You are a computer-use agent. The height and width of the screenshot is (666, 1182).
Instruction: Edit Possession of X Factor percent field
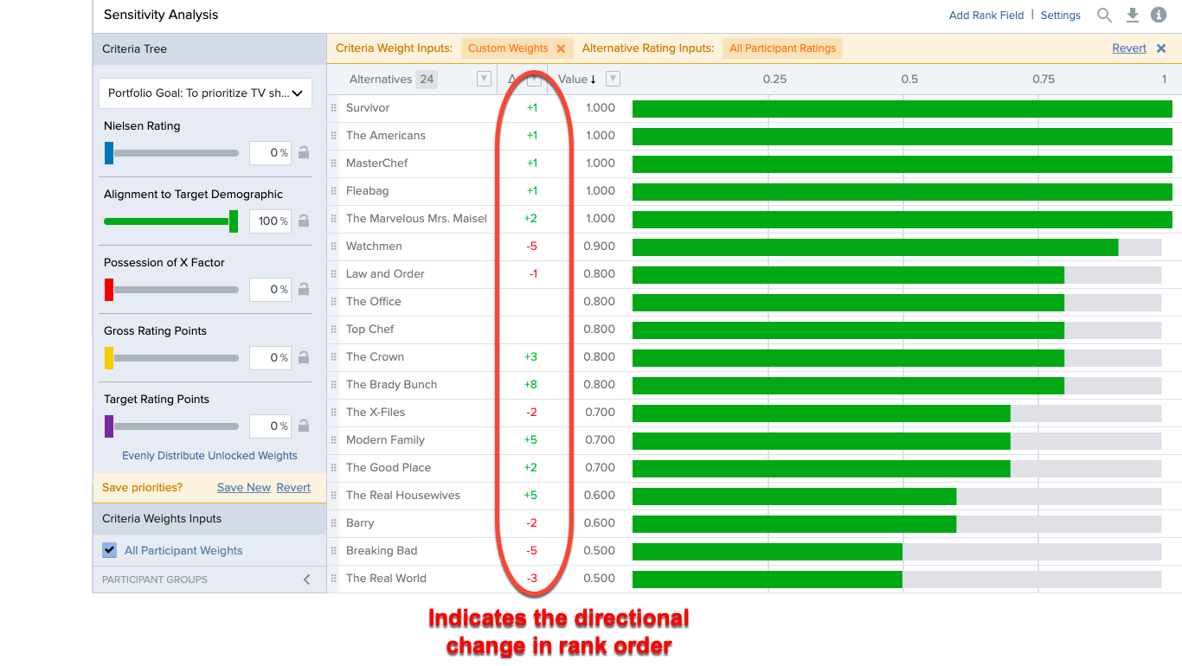click(270, 289)
